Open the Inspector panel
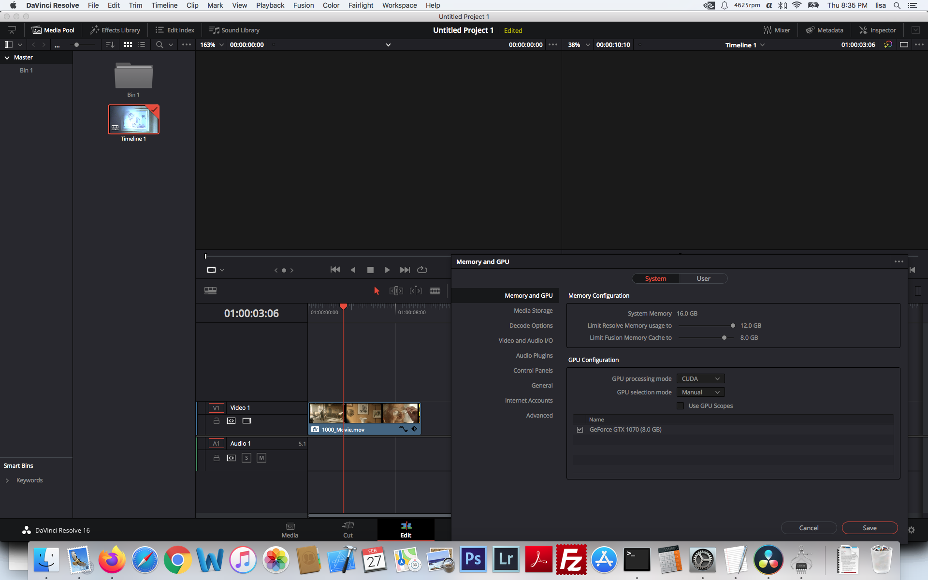This screenshot has height=580, width=928. tap(878, 30)
